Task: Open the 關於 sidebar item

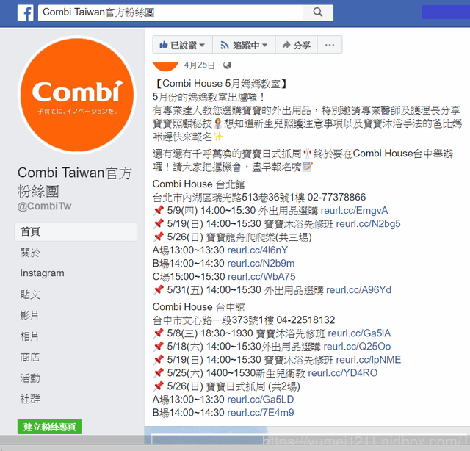Action: 30,253
